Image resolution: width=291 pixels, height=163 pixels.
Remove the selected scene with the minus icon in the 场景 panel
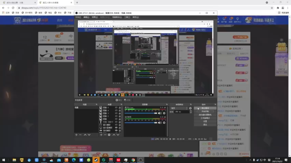tap(80, 135)
